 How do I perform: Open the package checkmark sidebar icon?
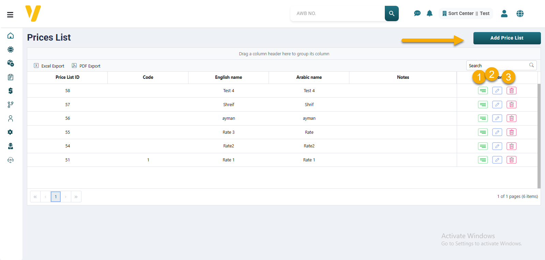tap(11, 63)
